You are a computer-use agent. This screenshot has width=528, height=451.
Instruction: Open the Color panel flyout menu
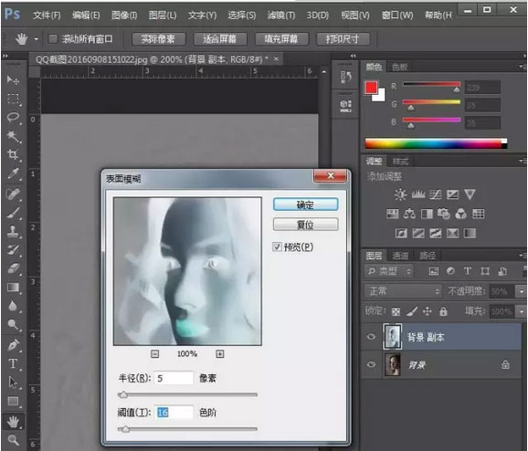point(523,67)
